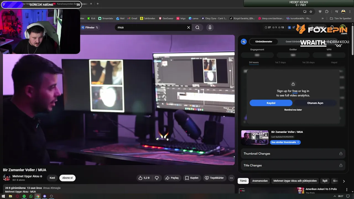Select the Tümü filter chip
This screenshot has width=354, height=199.
tap(243, 181)
